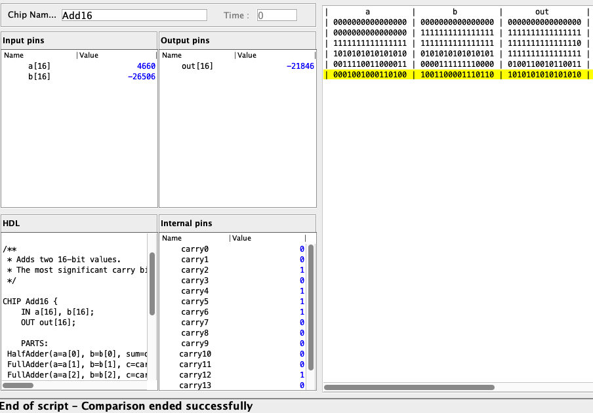Click the output table horizontal scrollbar
This screenshot has width=593, height=413.
click(x=409, y=387)
